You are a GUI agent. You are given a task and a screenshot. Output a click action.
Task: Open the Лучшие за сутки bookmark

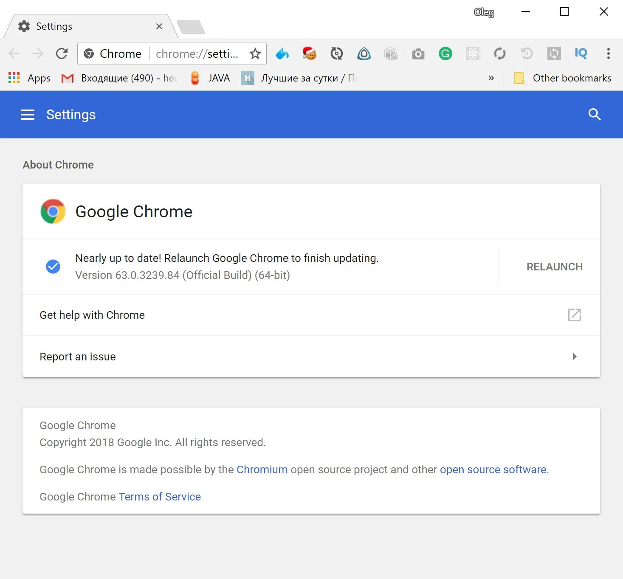click(x=299, y=78)
